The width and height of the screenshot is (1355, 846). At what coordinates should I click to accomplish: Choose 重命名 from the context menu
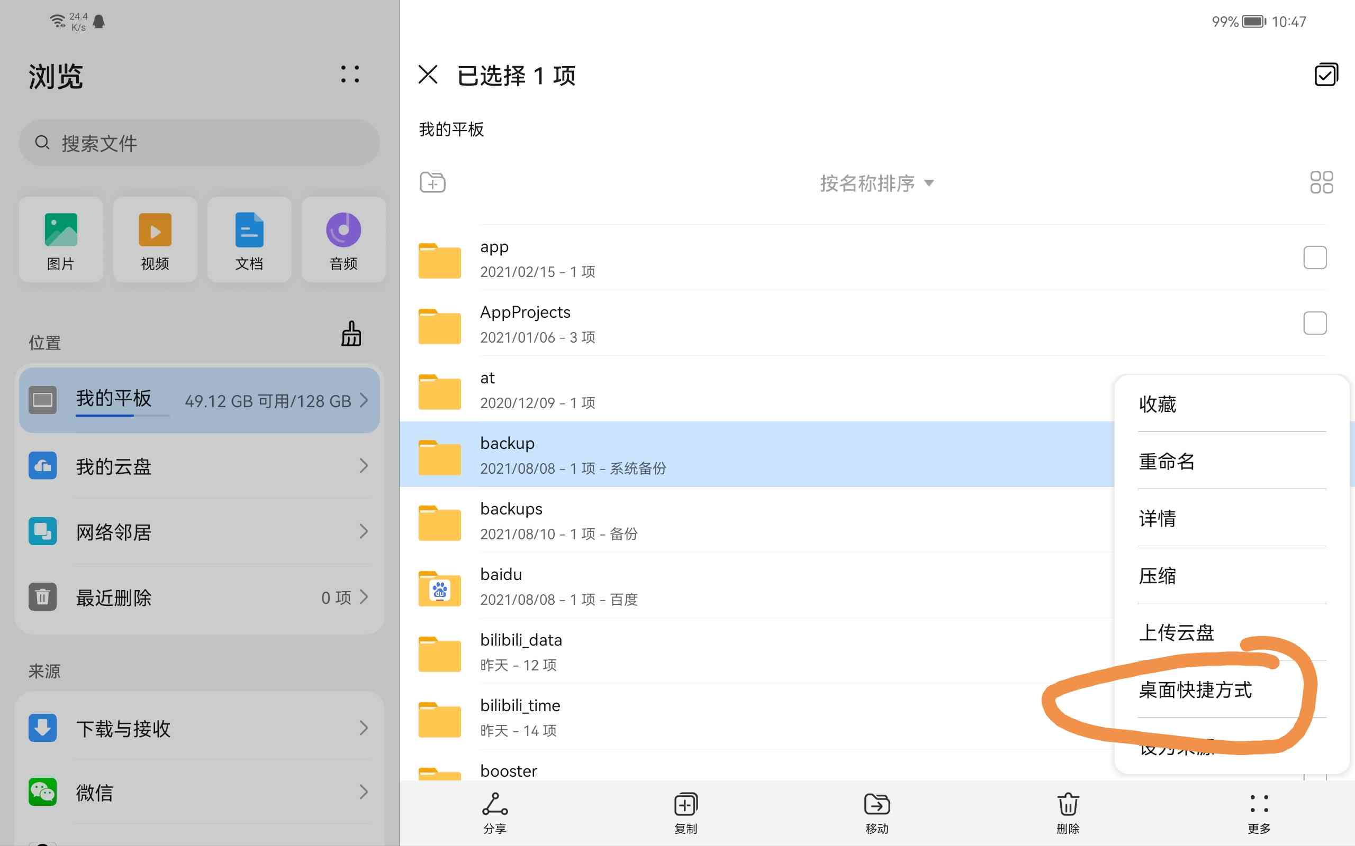tap(1232, 461)
